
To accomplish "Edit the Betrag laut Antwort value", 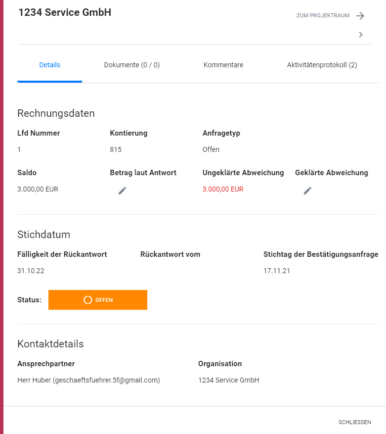I will pos(123,191).
